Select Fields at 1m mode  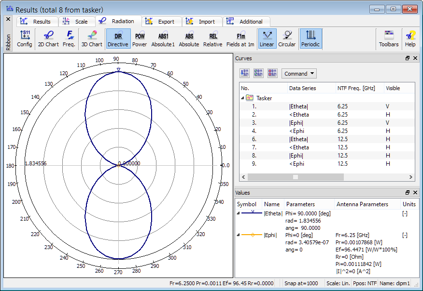[x=240, y=39]
